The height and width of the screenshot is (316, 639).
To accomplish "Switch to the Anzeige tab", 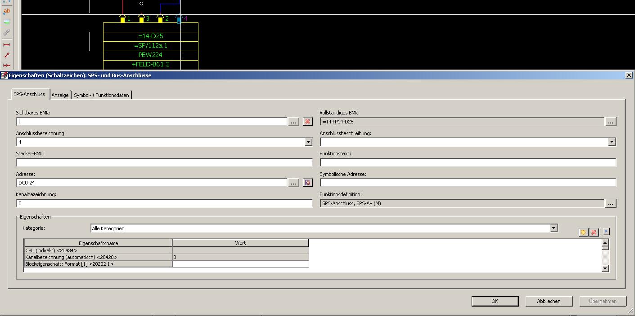I will click(x=60, y=95).
